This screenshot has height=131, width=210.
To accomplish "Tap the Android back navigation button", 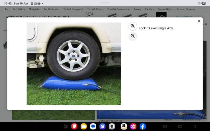I will (x=195, y=126).
